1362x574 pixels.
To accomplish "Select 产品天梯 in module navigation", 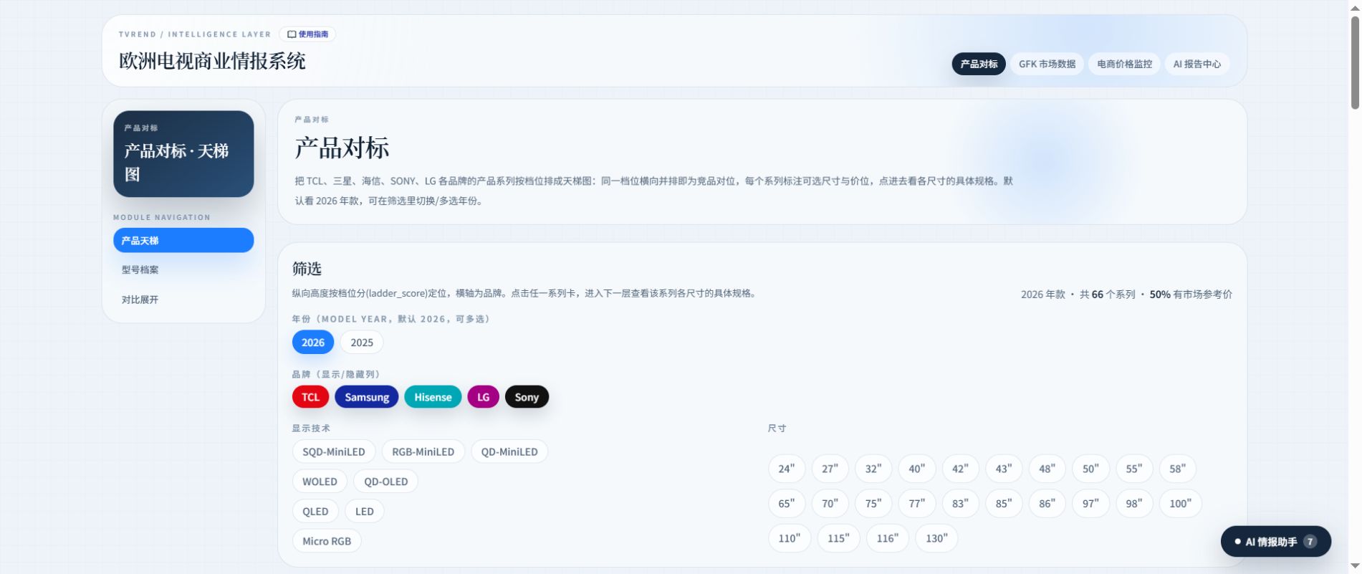I will (183, 240).
